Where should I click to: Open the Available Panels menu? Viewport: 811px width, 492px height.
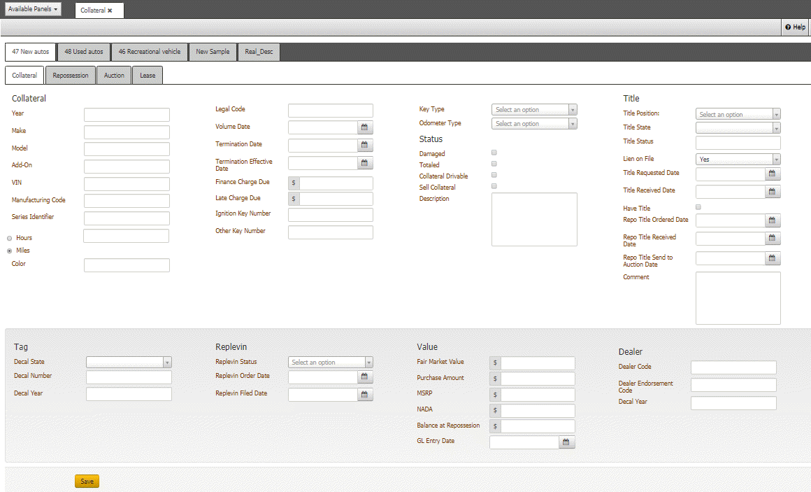(33, 9)
